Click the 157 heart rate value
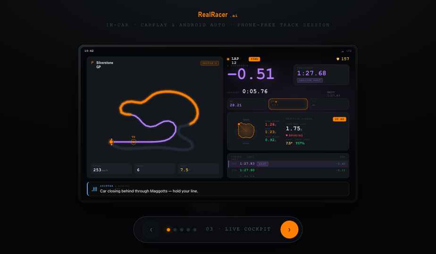The image size is (436, 254). point(345,59)
